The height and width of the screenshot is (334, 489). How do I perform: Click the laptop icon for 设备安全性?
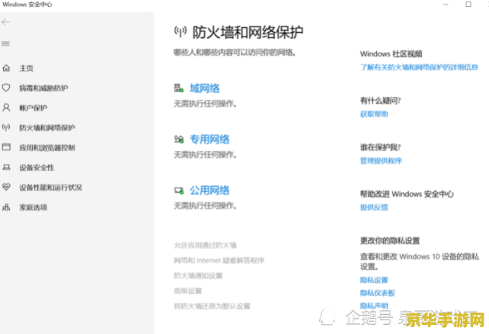[x=6, y=167]
